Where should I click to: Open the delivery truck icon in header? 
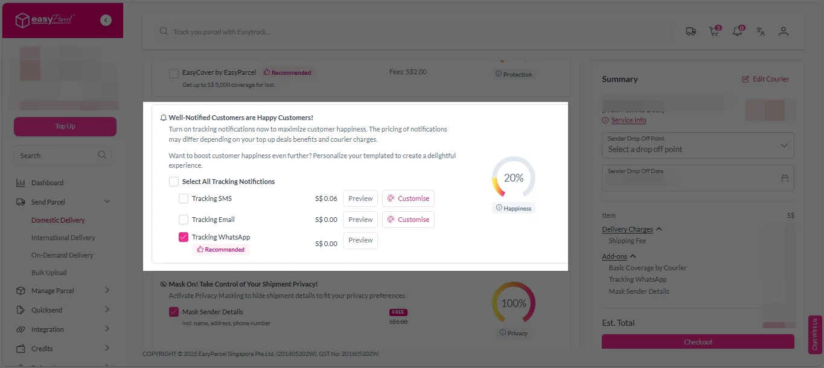[x=691, y=31]
